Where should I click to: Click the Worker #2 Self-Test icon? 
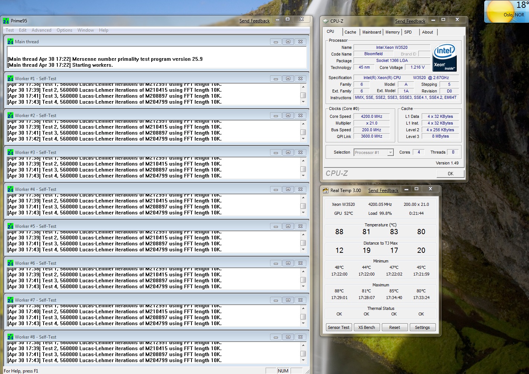click(10, 116)
